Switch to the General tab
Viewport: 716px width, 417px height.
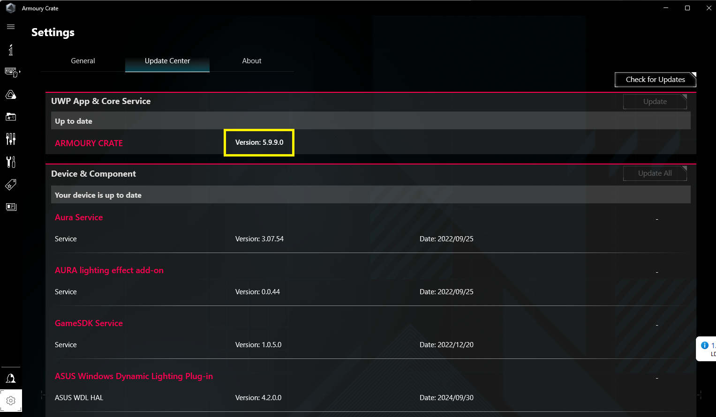click(x=83, y=61)
